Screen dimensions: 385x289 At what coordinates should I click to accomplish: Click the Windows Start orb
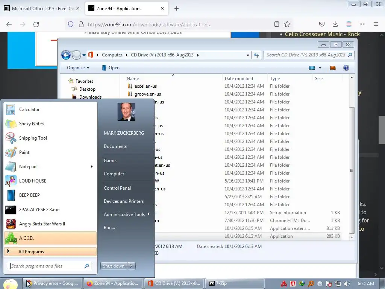10,284
